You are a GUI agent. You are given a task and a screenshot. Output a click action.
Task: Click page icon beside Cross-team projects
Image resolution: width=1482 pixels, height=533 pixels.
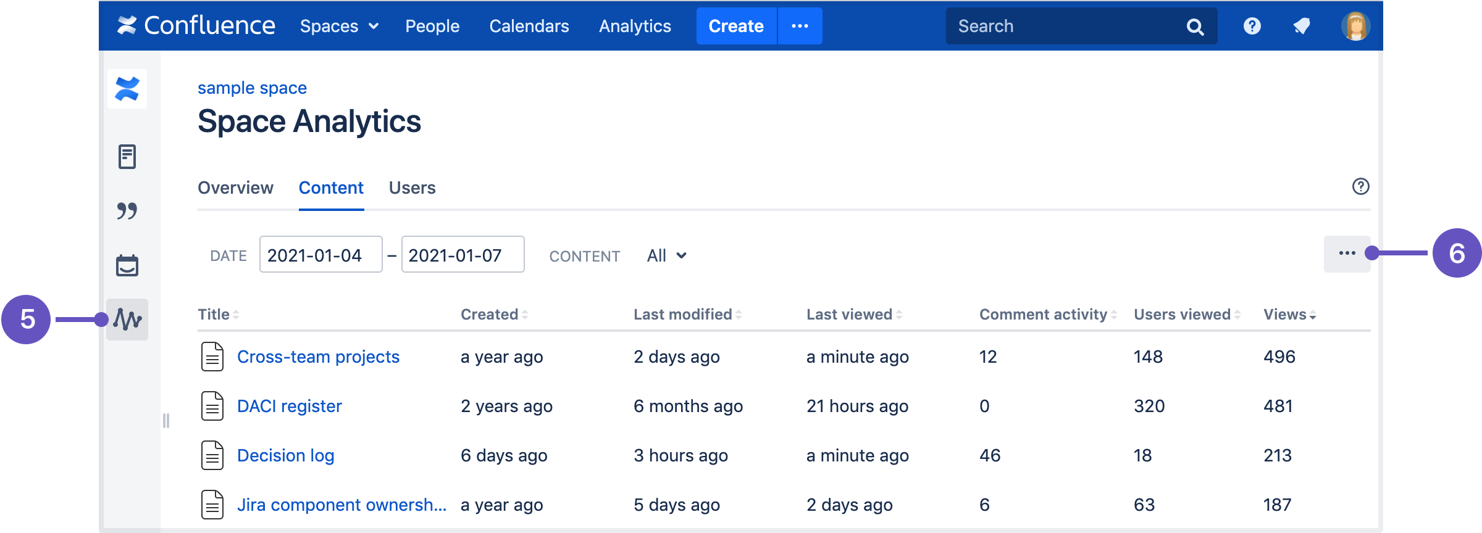212,357
